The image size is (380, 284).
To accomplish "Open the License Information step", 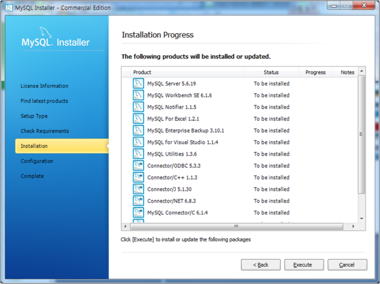I will pyautogui.click(x=44, y=86).
